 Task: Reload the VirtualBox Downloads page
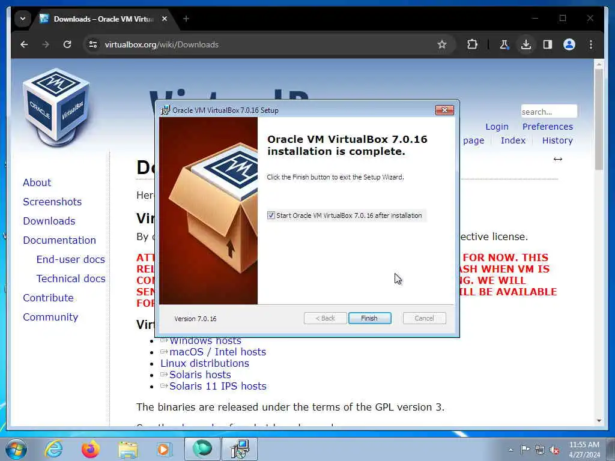pyautogui.click(x=67, y=44)
